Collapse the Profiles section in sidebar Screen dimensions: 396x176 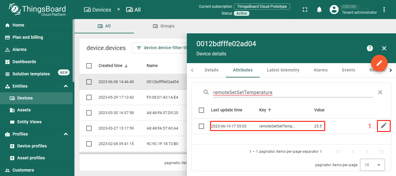(66, 134)
